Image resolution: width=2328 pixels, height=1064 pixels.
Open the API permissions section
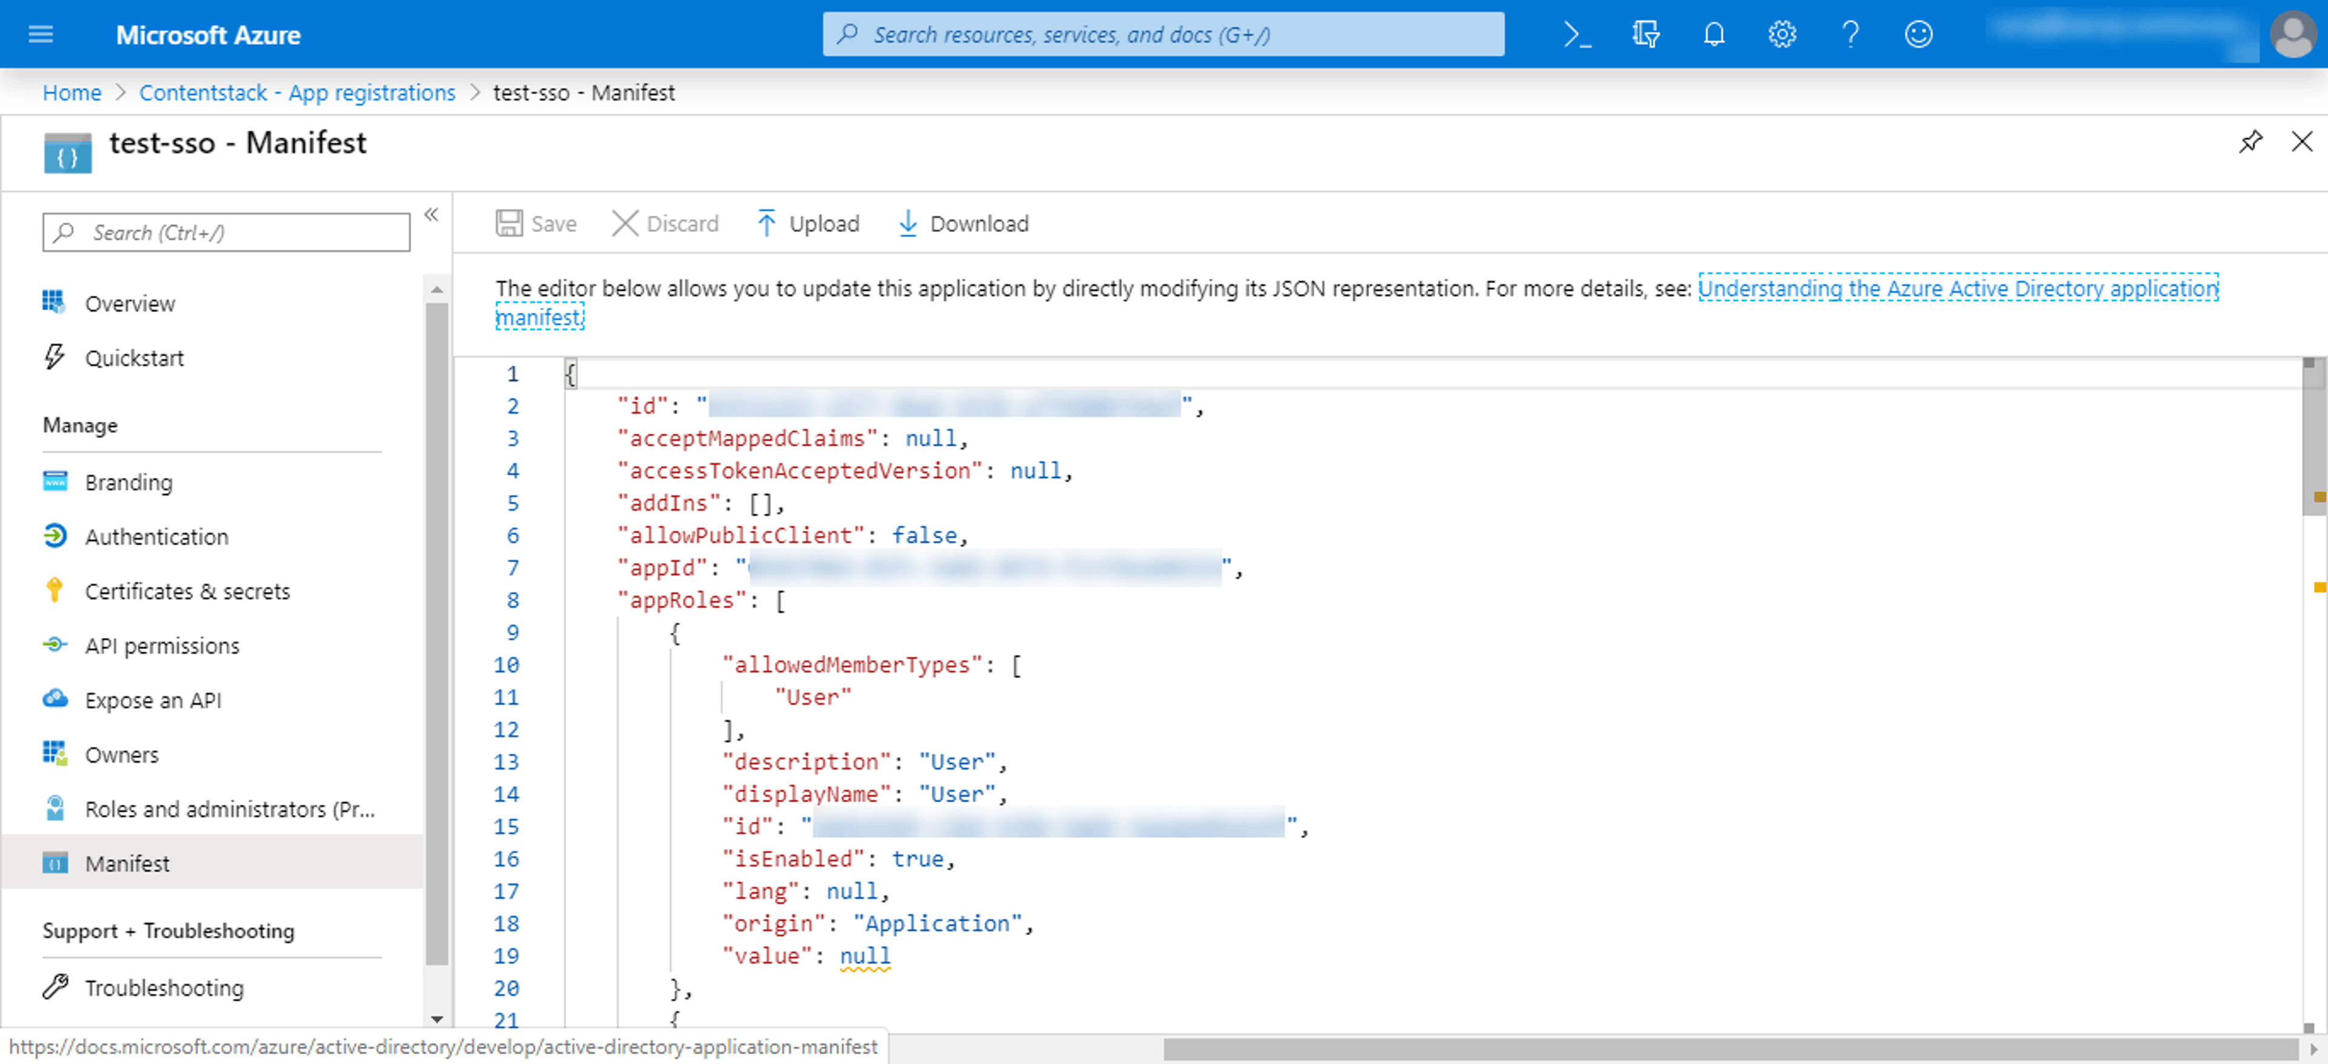click(162, 645)
